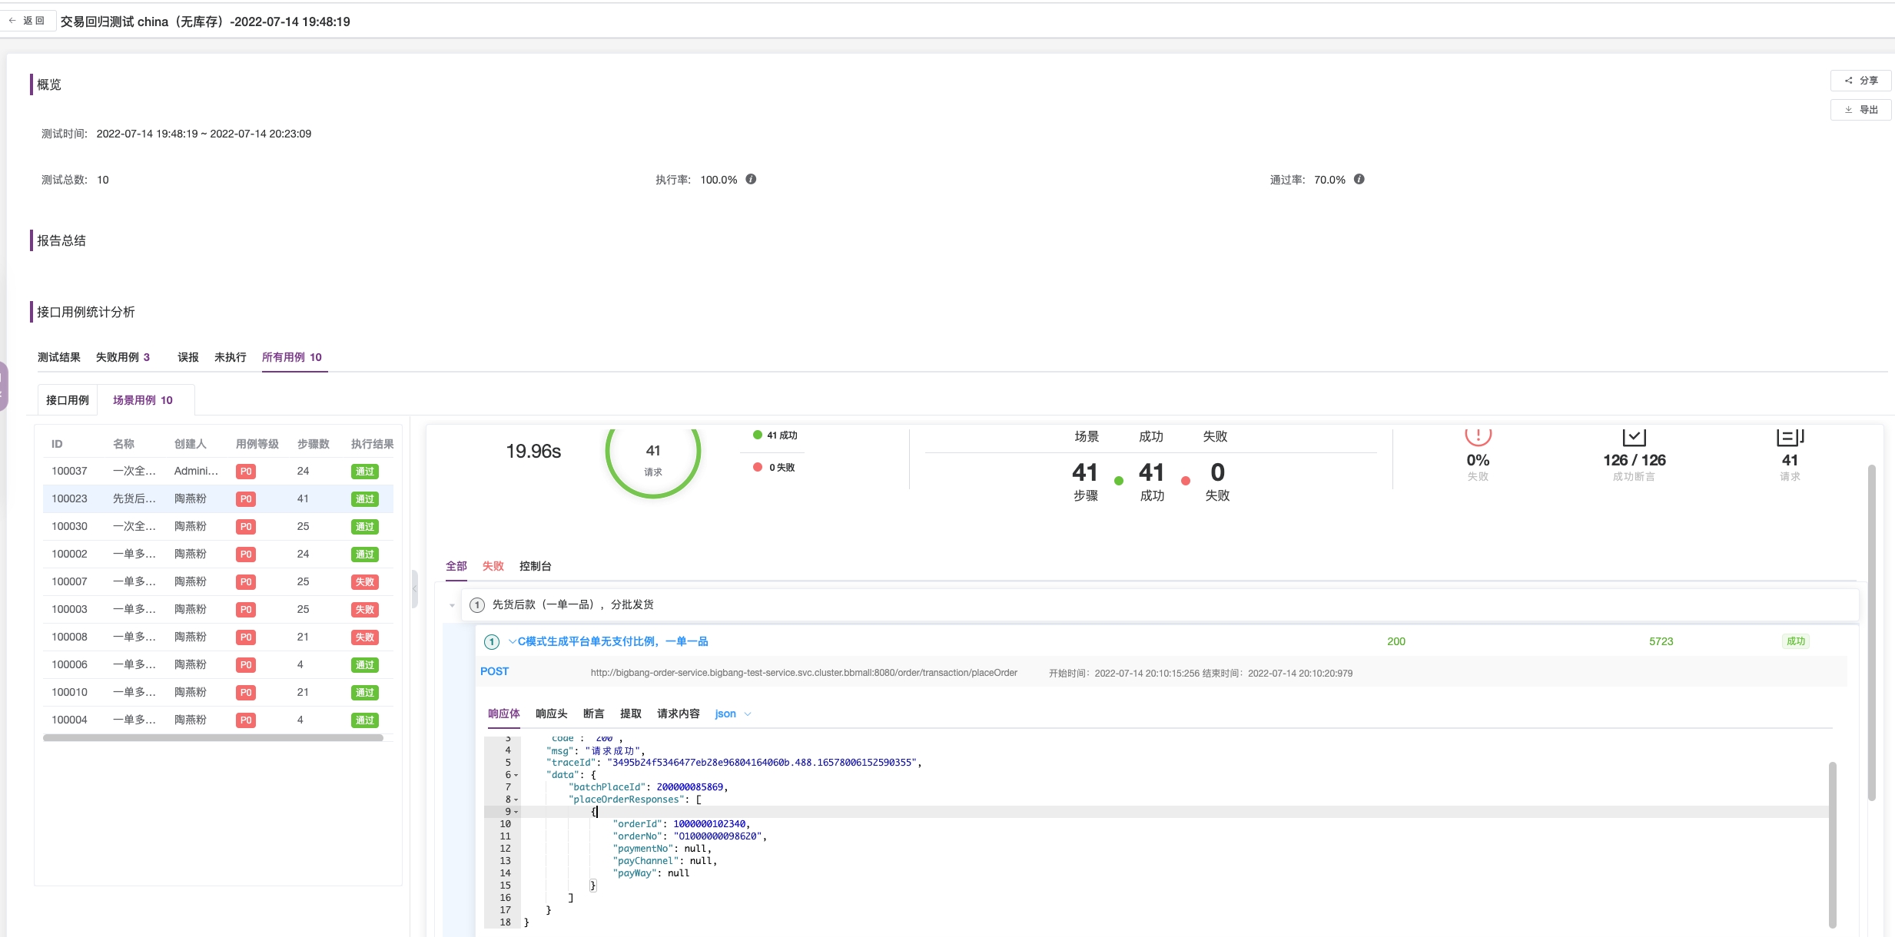Open the 响应头 tab
1895x937 pixels.
(551, 714)
